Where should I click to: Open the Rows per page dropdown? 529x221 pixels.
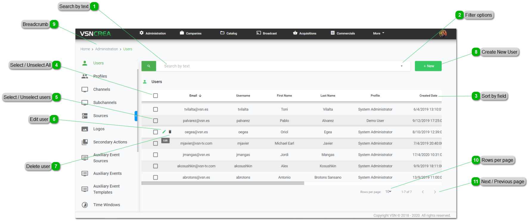[x=388, y=192]
